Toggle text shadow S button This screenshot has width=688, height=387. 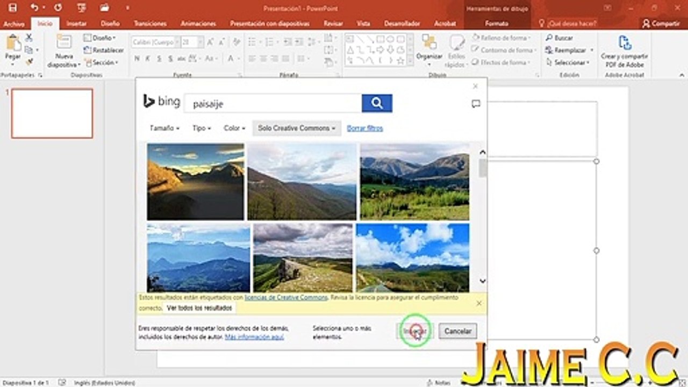click(x=169, y=58)
